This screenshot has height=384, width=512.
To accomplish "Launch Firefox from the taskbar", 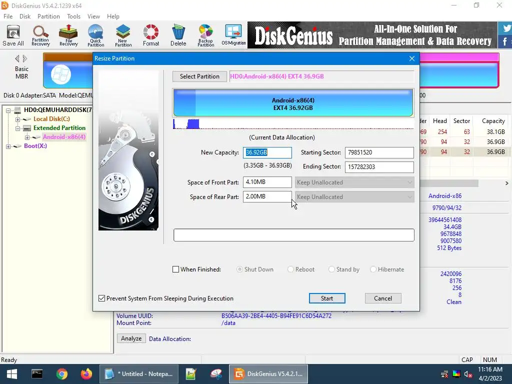I will click(86, 374).
